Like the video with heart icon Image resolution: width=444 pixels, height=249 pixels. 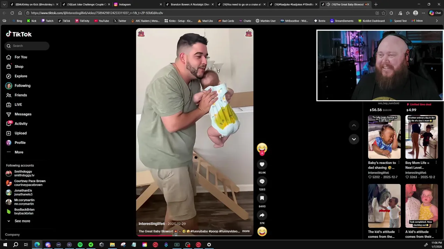pos(262,164)
